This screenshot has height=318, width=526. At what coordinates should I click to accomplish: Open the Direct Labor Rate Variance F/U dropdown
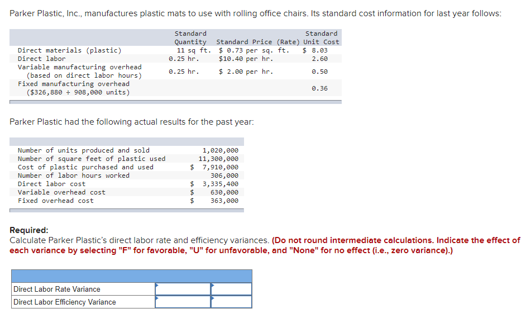[x=232, y=289]
